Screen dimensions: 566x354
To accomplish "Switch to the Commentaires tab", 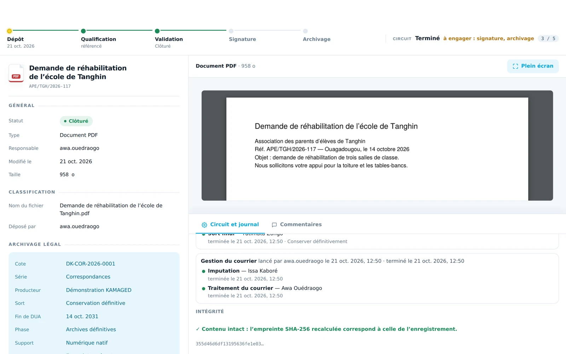I will pyautogui.click(x=296, y=224).
